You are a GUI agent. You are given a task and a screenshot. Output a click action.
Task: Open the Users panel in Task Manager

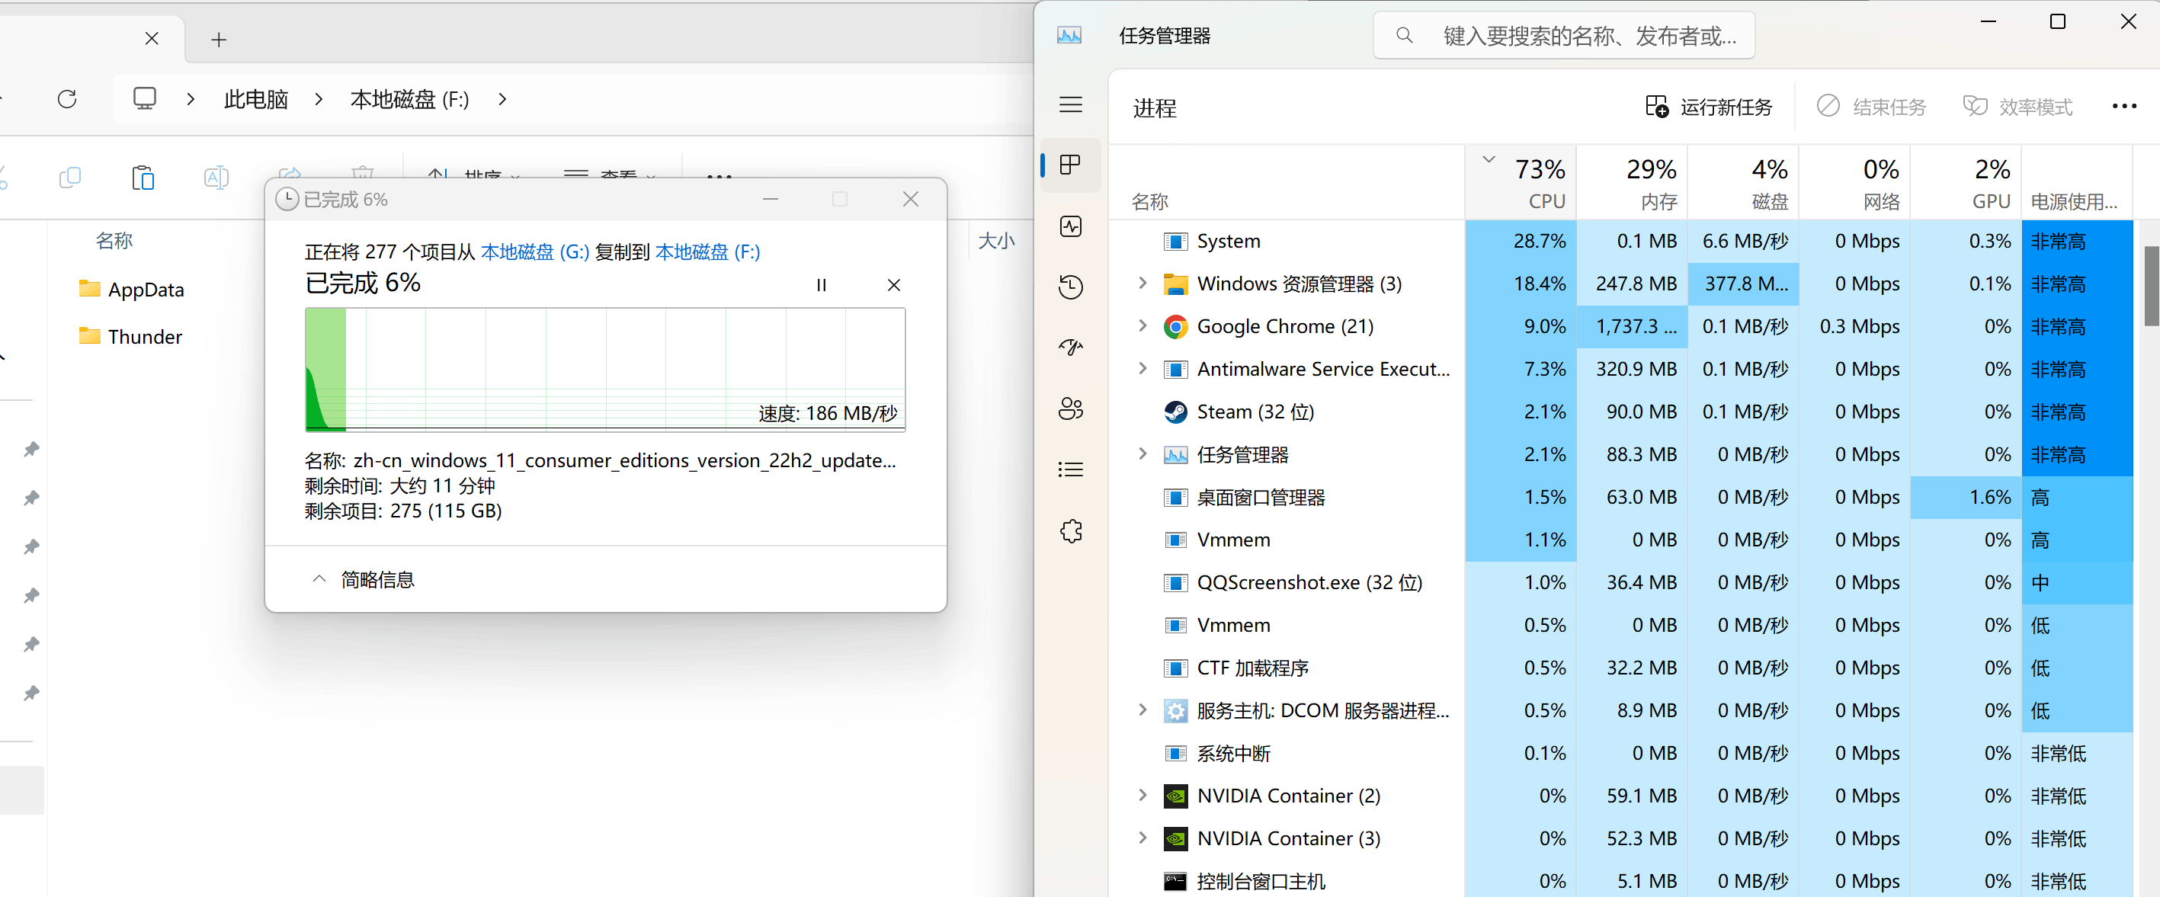coord(1070,409)
